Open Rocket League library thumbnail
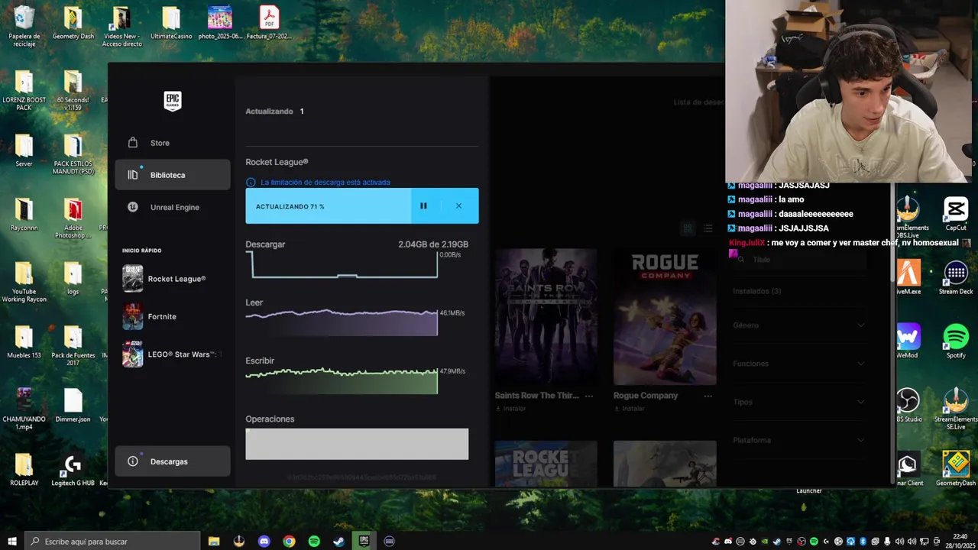The width and height of the screenshot is (978, 550). [x=546, y=463]
